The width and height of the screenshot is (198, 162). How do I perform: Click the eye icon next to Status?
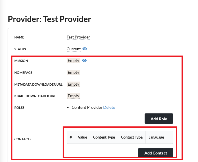pyautogui.click(x=85, y=49)
